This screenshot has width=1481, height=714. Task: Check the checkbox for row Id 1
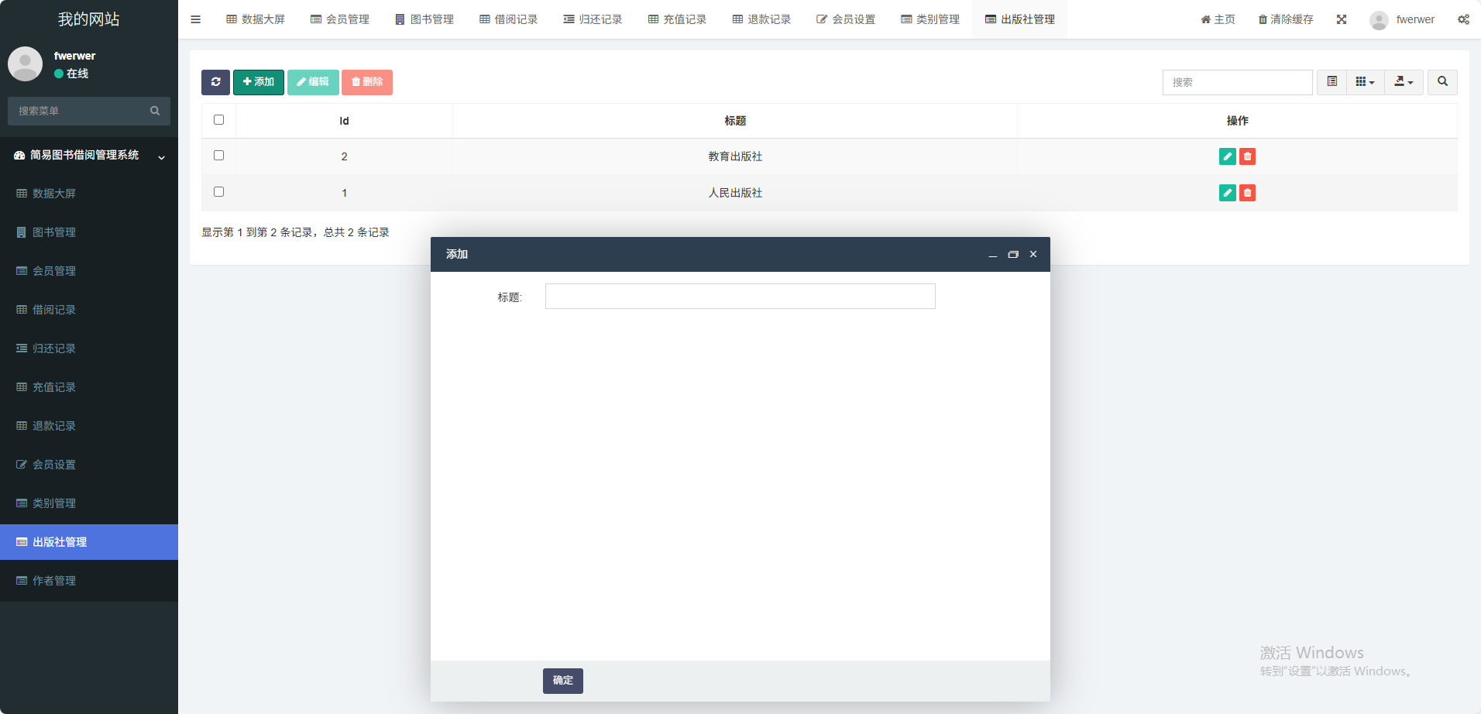click(x=218, y=192)
